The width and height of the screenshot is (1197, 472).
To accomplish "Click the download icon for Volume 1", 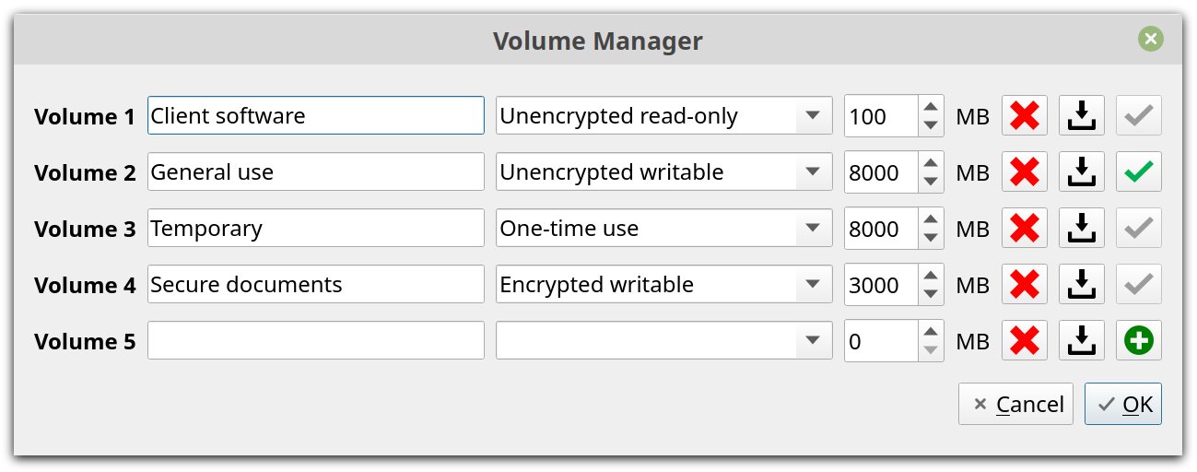I will pyautogui.click(x=1082, y=116).
